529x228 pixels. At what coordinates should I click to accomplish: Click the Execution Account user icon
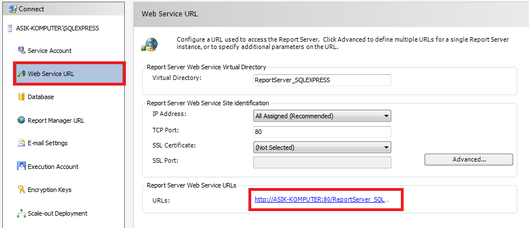coord(21,166)
